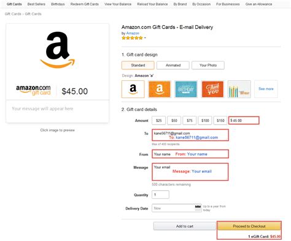Select the $25 amount option
This screenshot has height=241, width=291.
[x=159, y=121]
